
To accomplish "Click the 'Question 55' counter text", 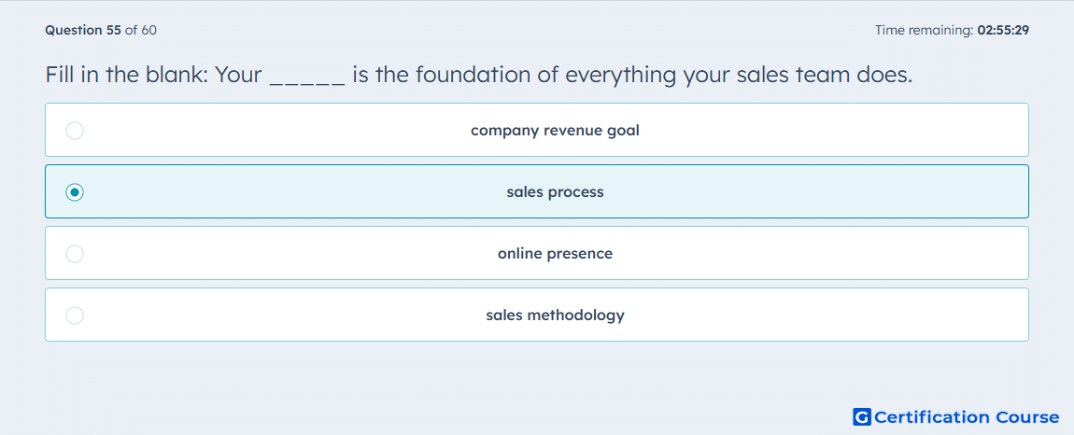I will (x=83, y=30).
